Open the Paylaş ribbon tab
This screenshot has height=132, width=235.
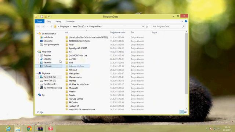click(x=58, y=21)
